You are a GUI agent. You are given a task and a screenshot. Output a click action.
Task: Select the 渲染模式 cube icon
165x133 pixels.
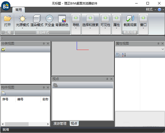click(37, 18)
